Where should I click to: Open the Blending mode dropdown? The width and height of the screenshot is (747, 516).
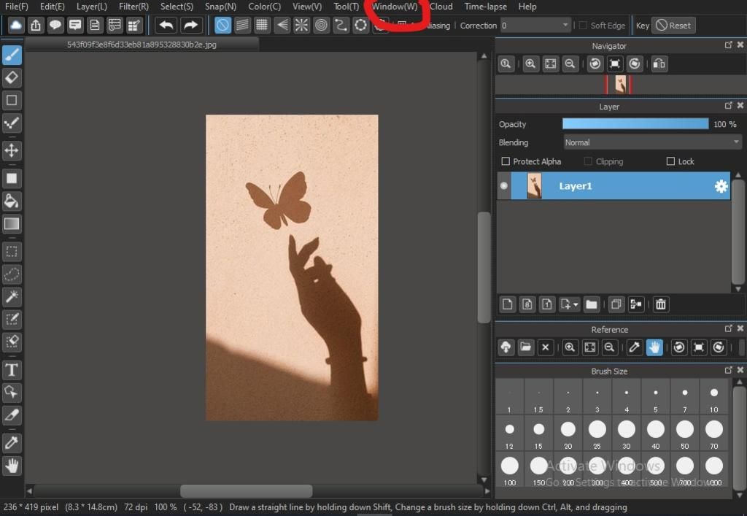coord(652,142)
